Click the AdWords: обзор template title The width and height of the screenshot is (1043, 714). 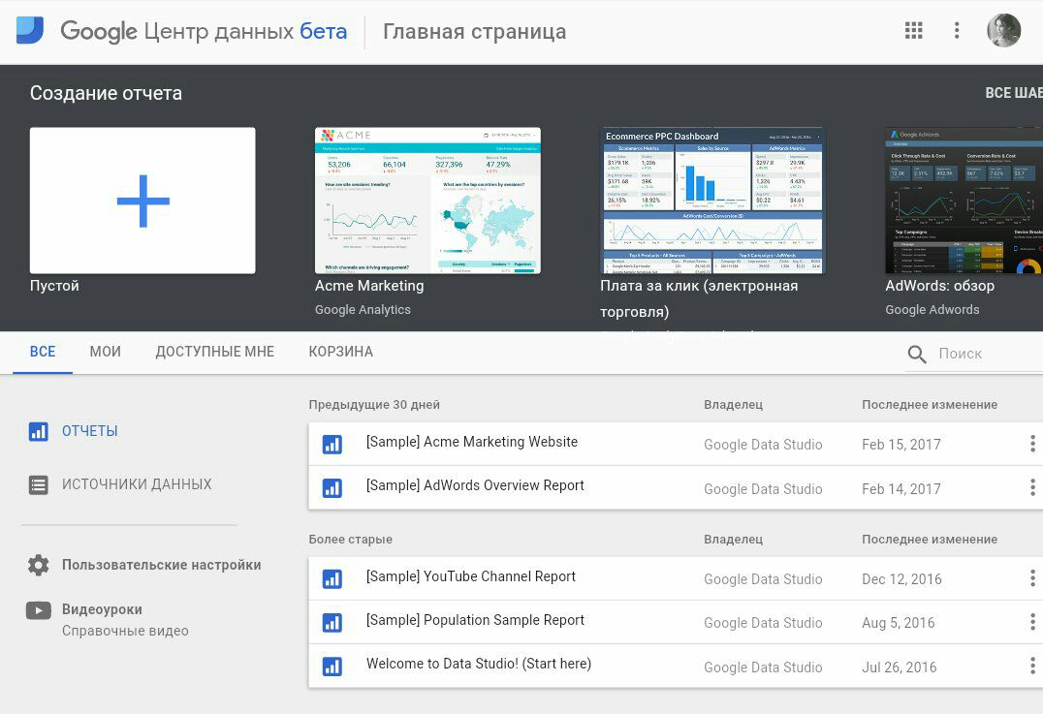coord(940,286)
